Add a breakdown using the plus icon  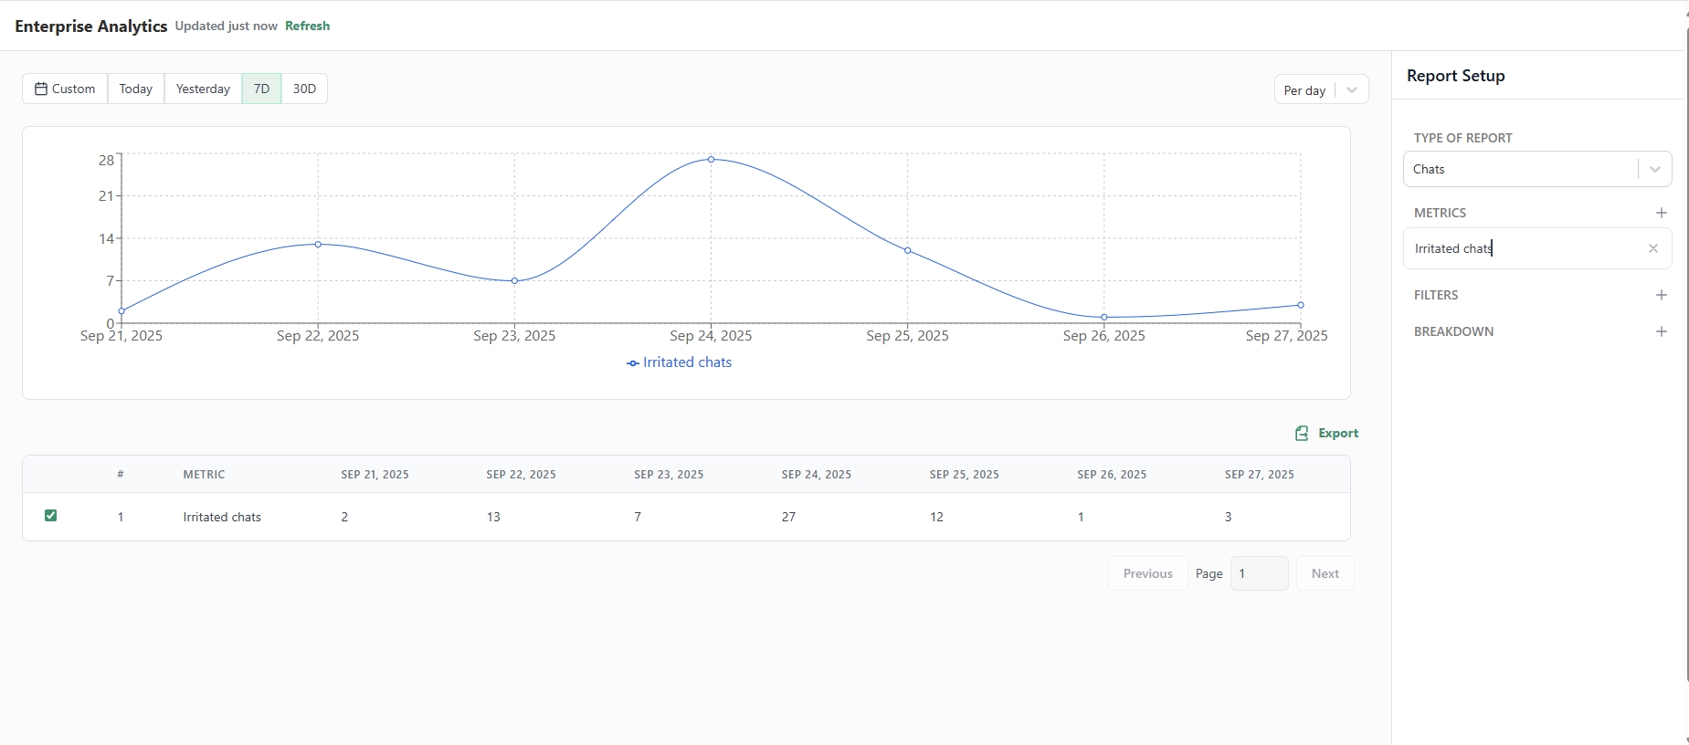point(1661,331)
